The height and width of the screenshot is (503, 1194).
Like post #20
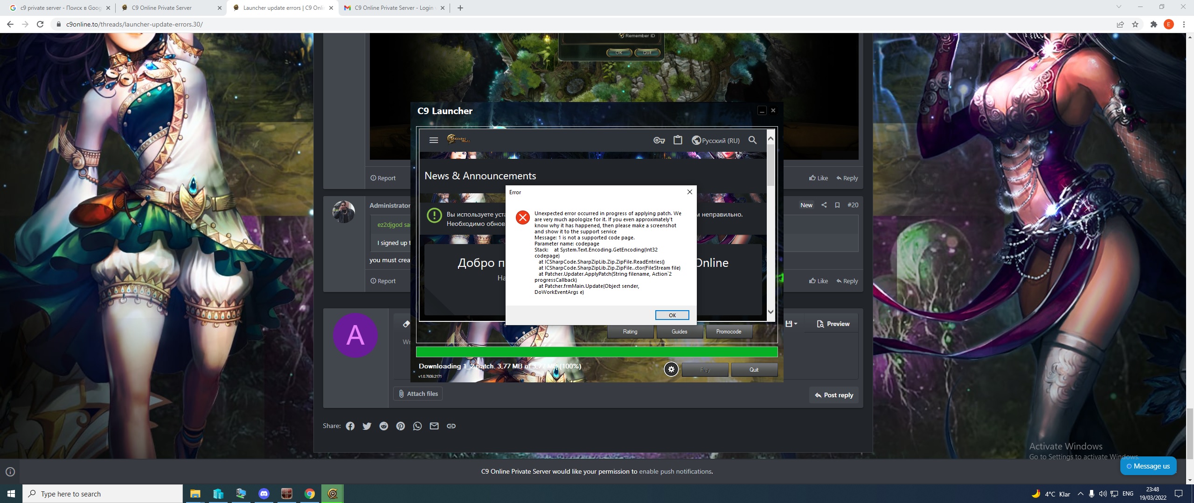point(819,281)
